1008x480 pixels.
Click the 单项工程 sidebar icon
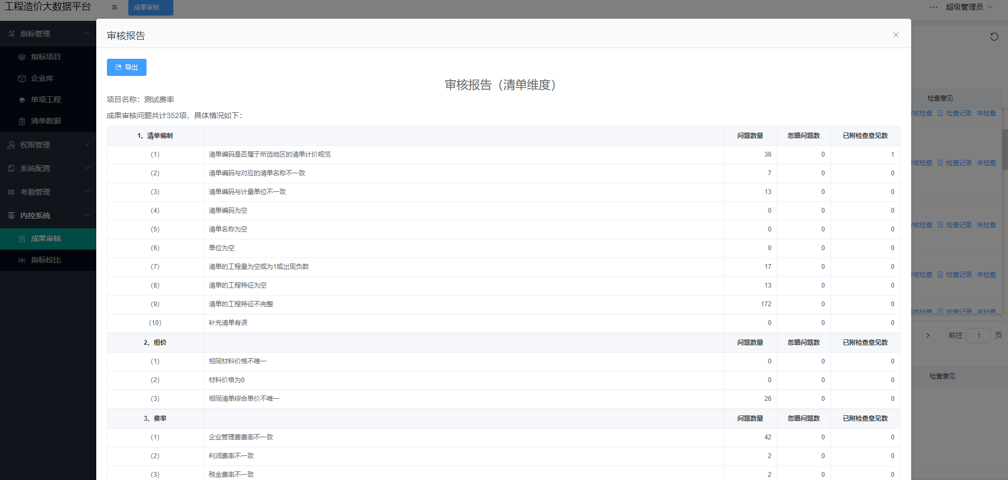pos(22,99)
